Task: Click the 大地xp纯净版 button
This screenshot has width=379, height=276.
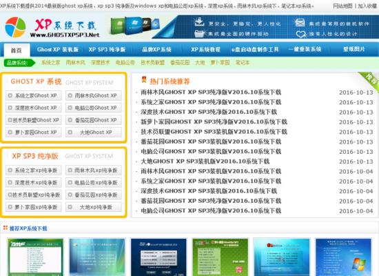Action: [x=94, y=207]
